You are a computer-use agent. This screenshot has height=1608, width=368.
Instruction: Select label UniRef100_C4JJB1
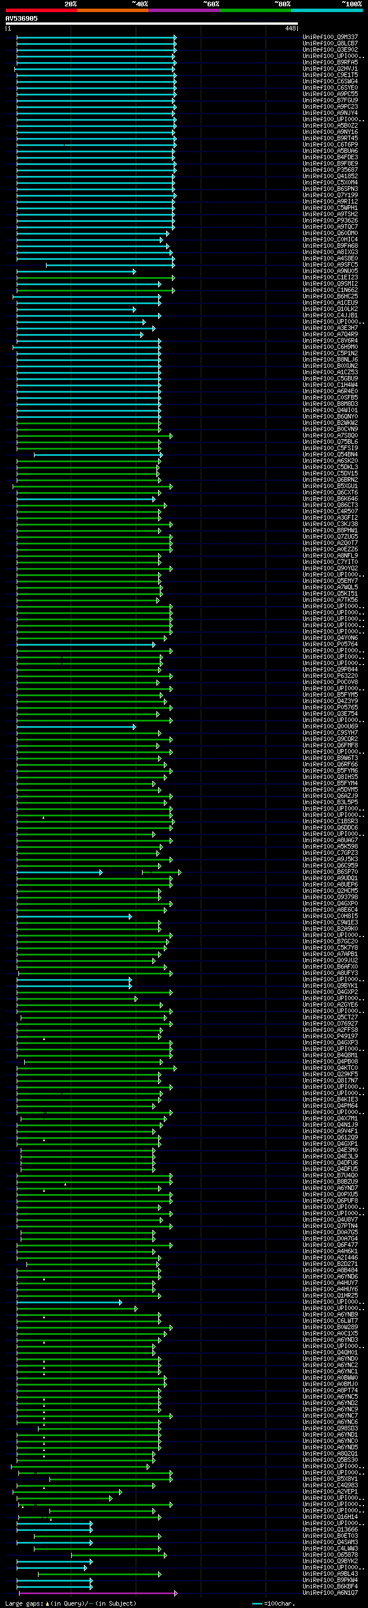pyautogui.click(x=331, y=315)
